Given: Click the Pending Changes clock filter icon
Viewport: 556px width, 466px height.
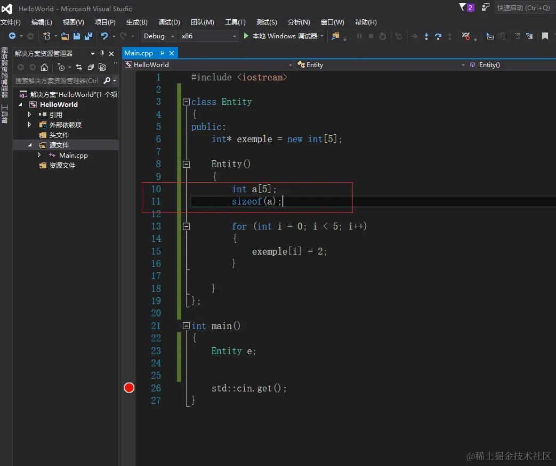Looking at the screenshot, I should [x=61, y=67].
